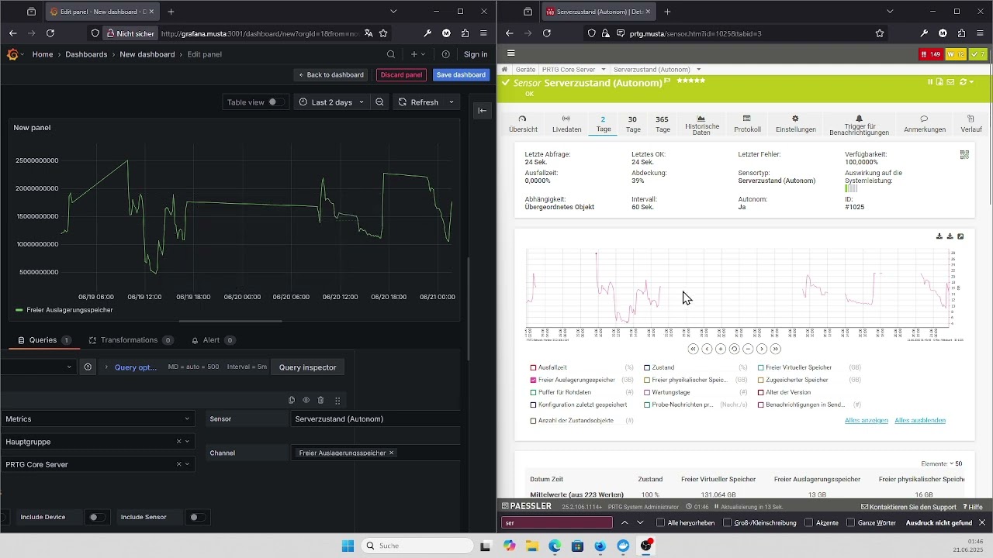Uncheck Freier Auslagerungsspeicher in PRTG legend
This screenshot has height=558, width=993.
pyautogui.click(x=533, y=380)
